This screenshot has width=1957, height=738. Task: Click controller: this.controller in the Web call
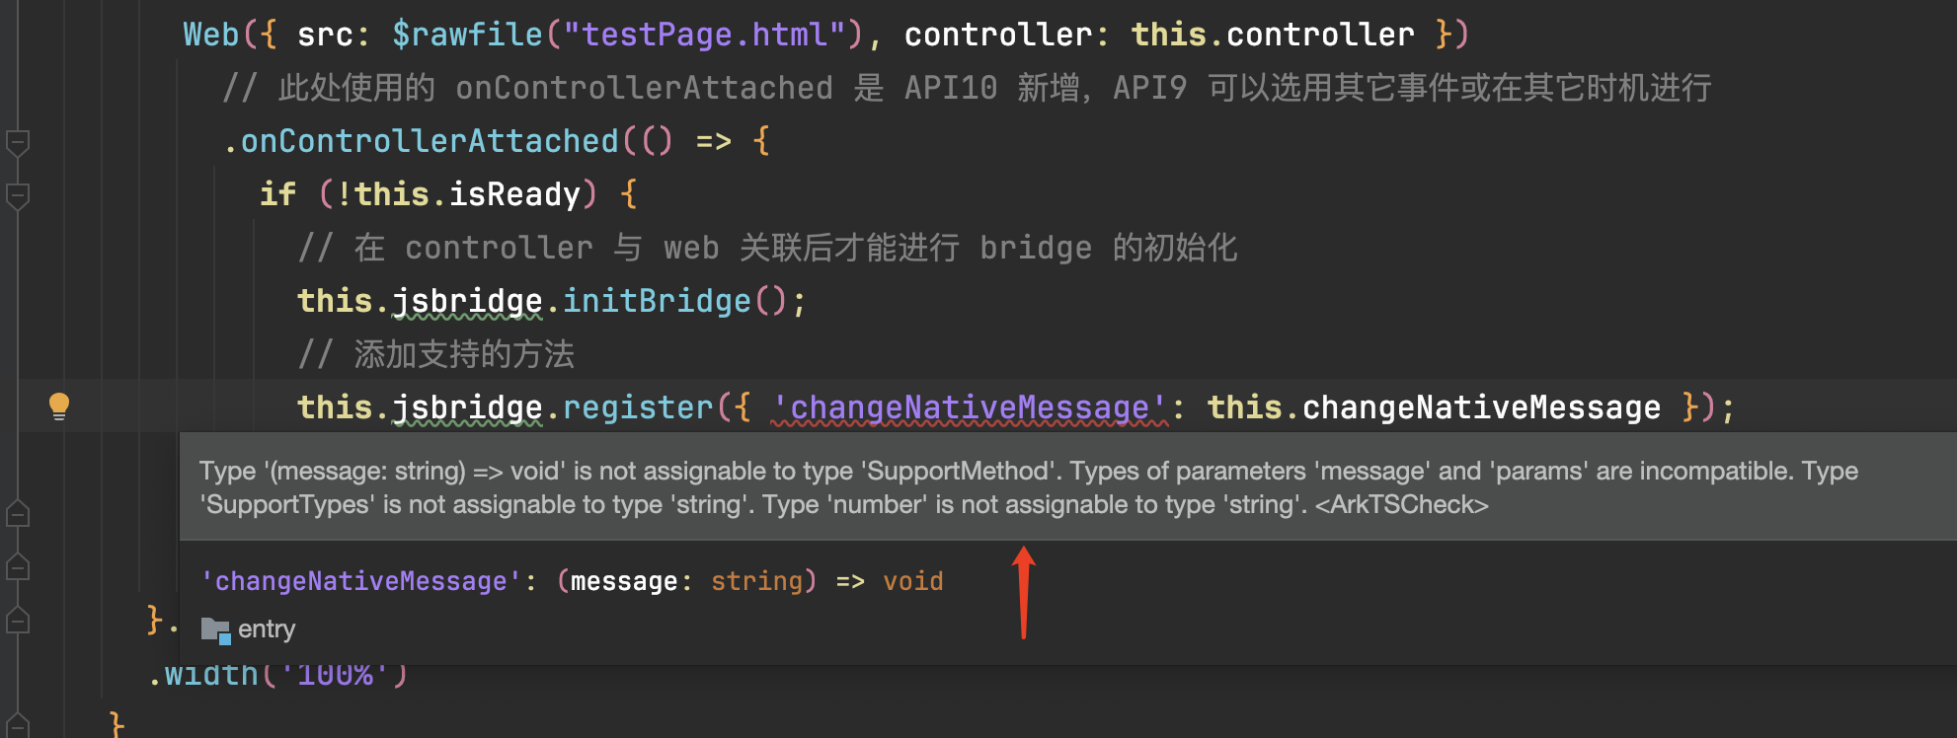1160,34
